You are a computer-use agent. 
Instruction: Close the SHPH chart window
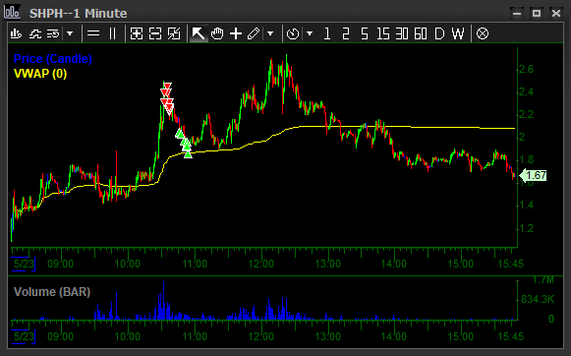(556, 14)
